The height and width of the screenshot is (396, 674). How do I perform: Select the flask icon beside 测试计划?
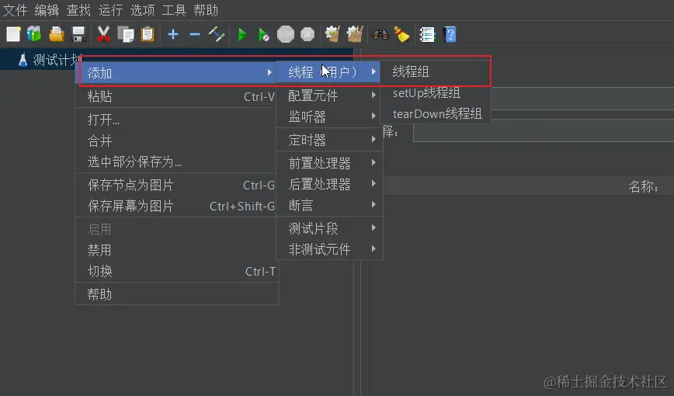click(23, 60)
